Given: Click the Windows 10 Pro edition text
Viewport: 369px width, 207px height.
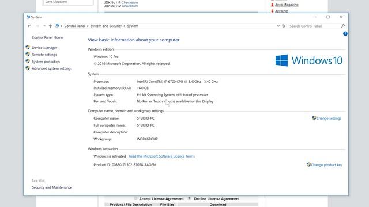Looking at the screenshot, I should pyautogui.click(x=106, y=57).
